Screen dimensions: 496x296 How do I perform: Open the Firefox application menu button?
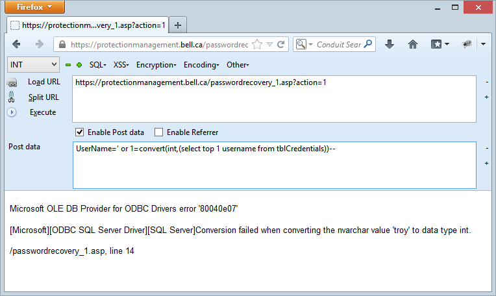[x=34, y=7]
